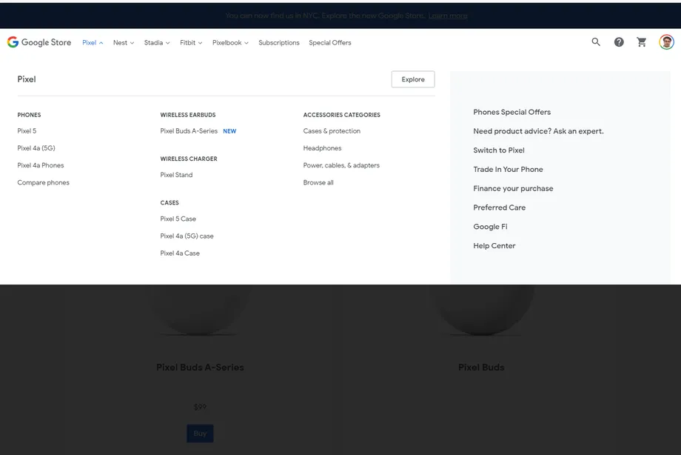Click the Google Store logo
Image resolution: width=681 pixels, height=455 pixels.
pyautogui.click(x=39, y=42)
